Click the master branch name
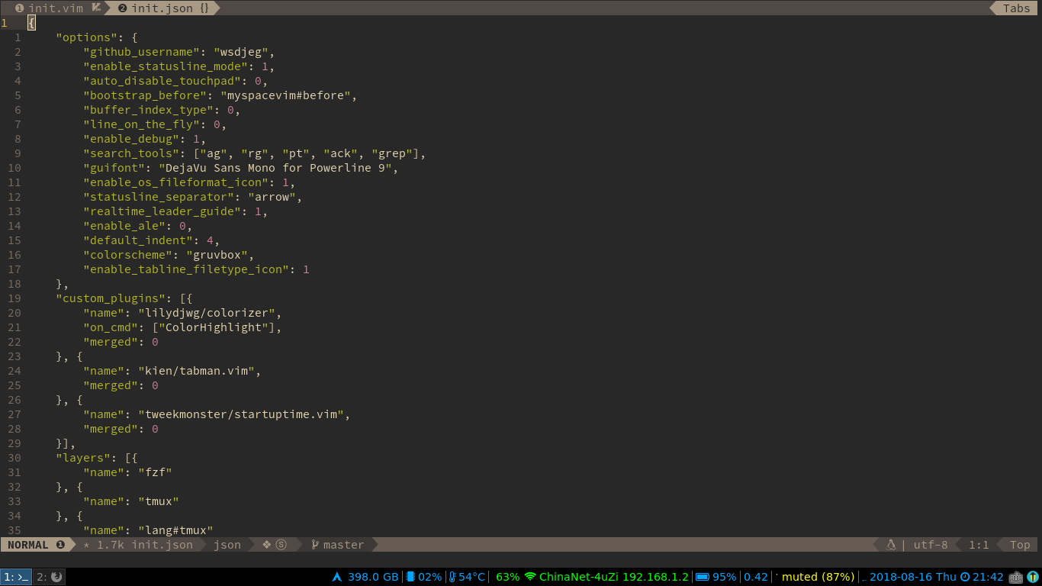The width and height of the screenshot is (1042, 586). (x=343, y=545)
